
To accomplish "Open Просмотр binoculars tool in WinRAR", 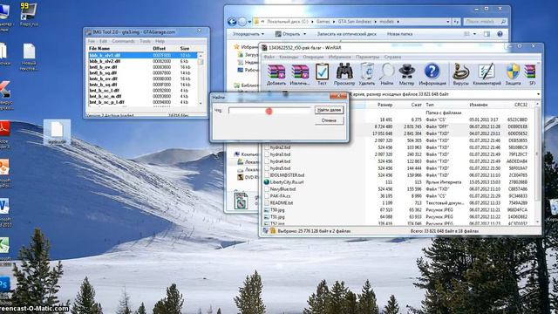I will (x=344, y=74).
